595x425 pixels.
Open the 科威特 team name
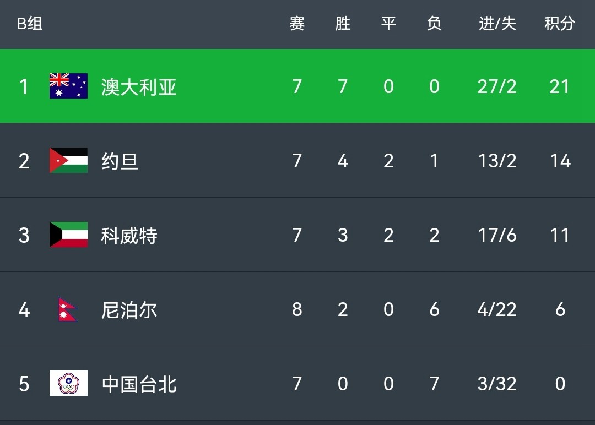pos(129,236)
